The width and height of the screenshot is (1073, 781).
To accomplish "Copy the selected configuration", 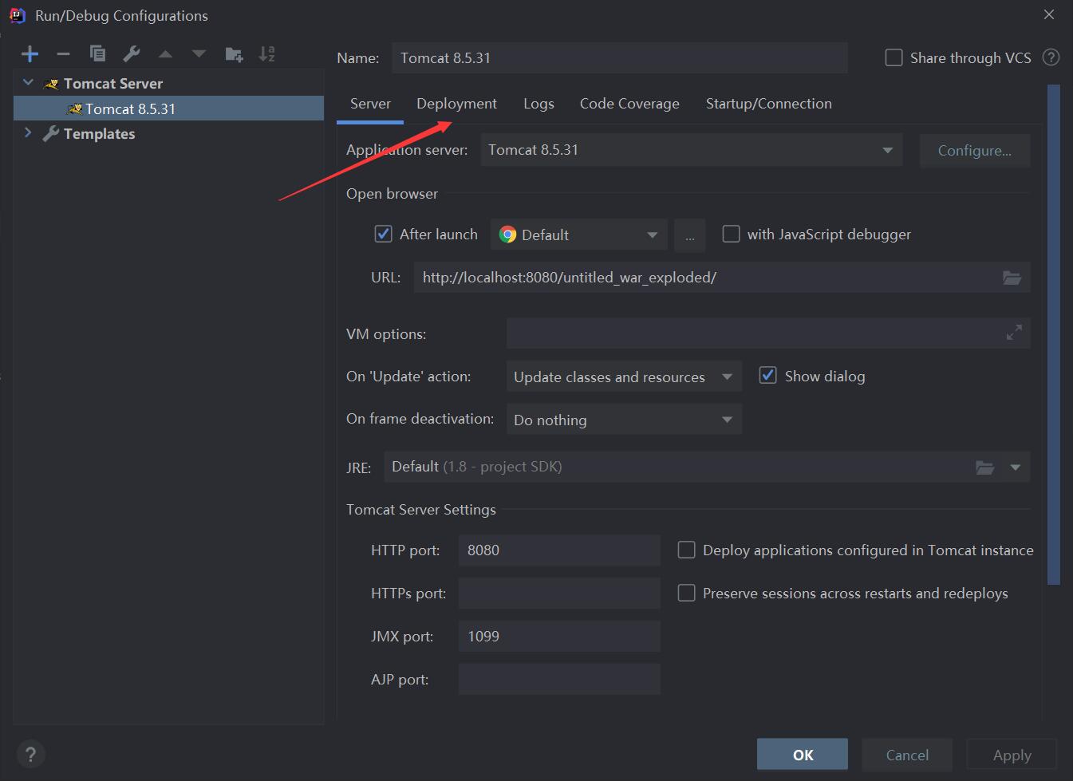I will [x=97, y=53].
